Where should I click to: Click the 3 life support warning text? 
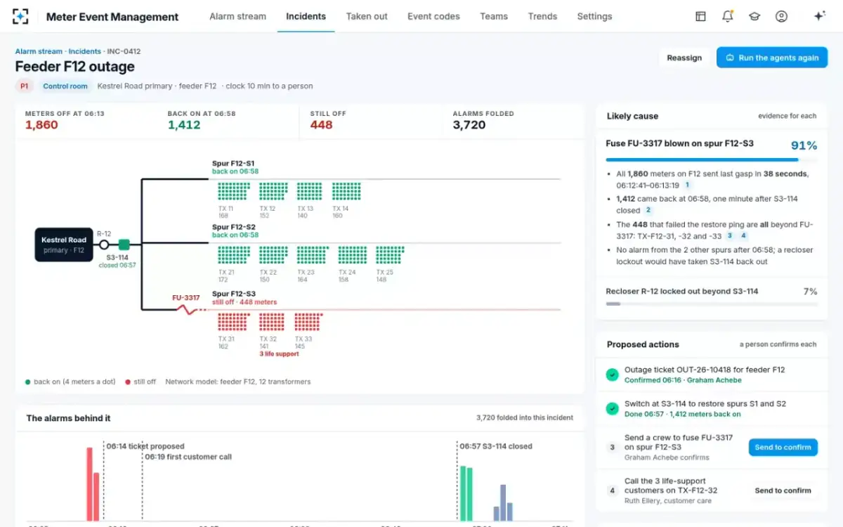coord(279,354)
